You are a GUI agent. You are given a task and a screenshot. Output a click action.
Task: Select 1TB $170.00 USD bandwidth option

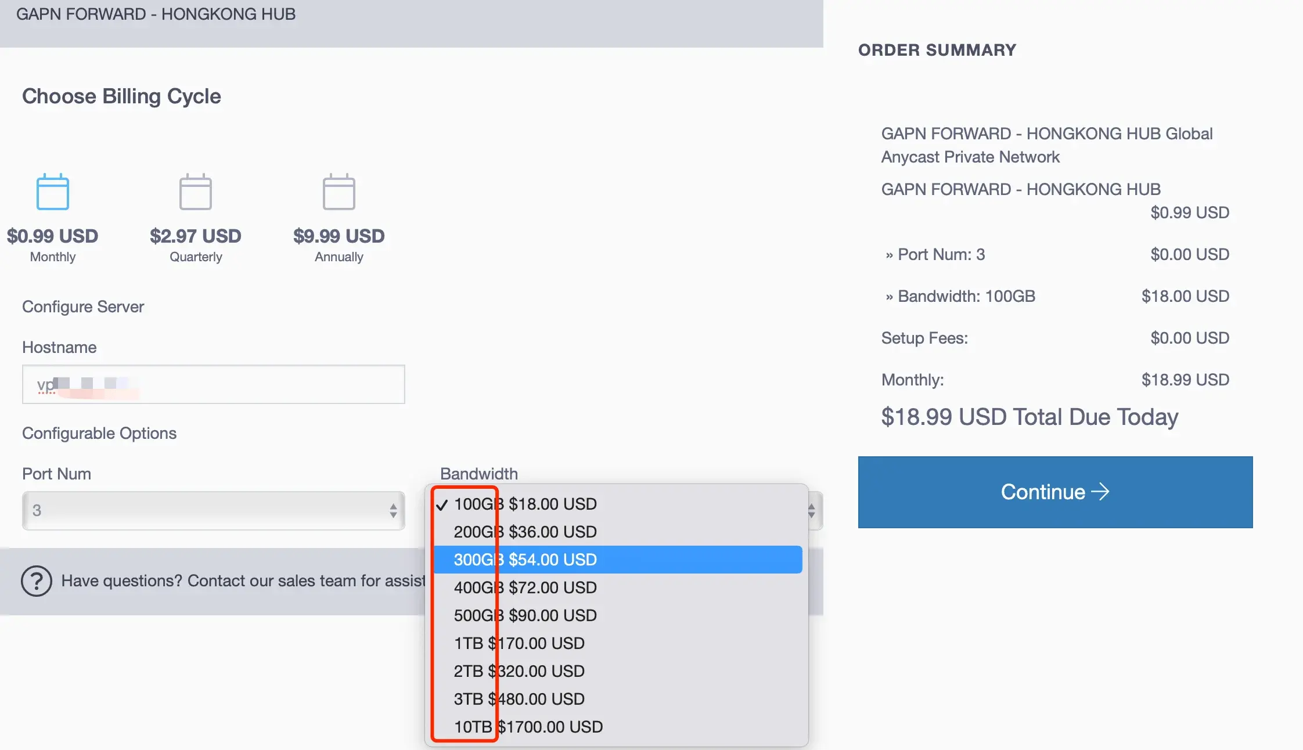(519, 643)
